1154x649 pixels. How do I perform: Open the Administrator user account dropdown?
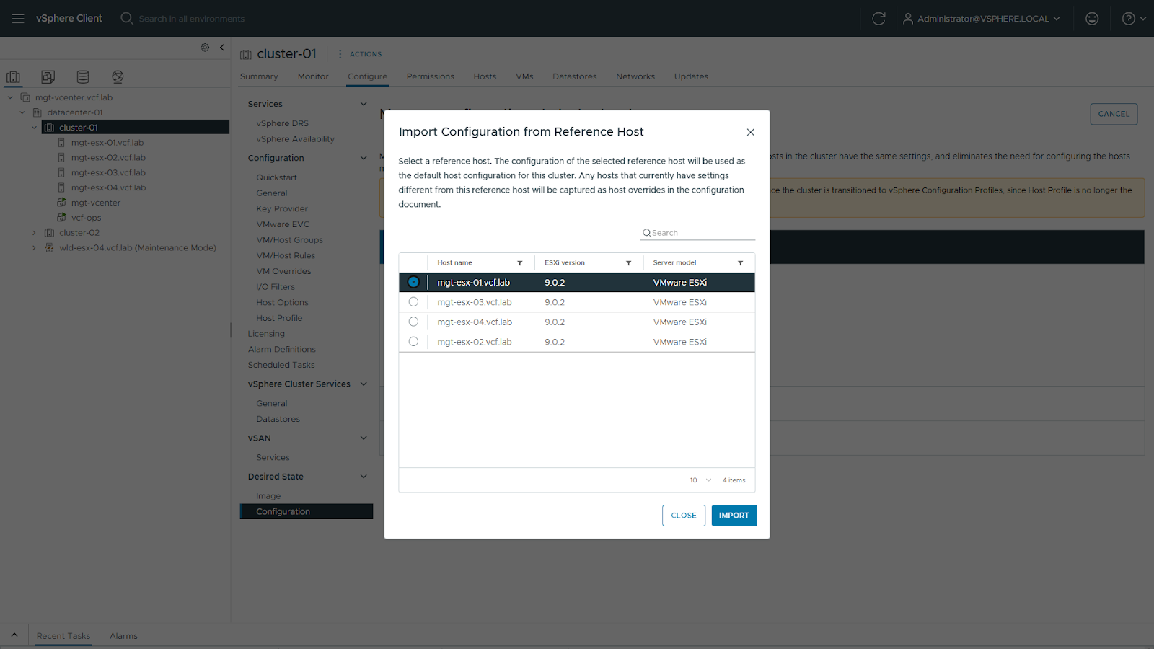tap(982, 19)
